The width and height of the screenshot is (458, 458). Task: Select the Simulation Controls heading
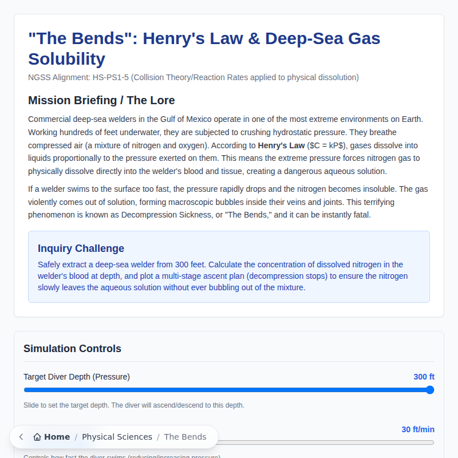tap(72, 348)
